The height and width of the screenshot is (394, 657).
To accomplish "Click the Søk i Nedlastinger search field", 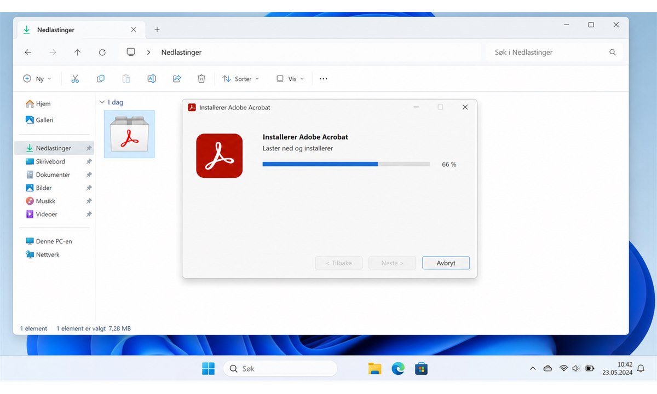I will click(553, 53).
